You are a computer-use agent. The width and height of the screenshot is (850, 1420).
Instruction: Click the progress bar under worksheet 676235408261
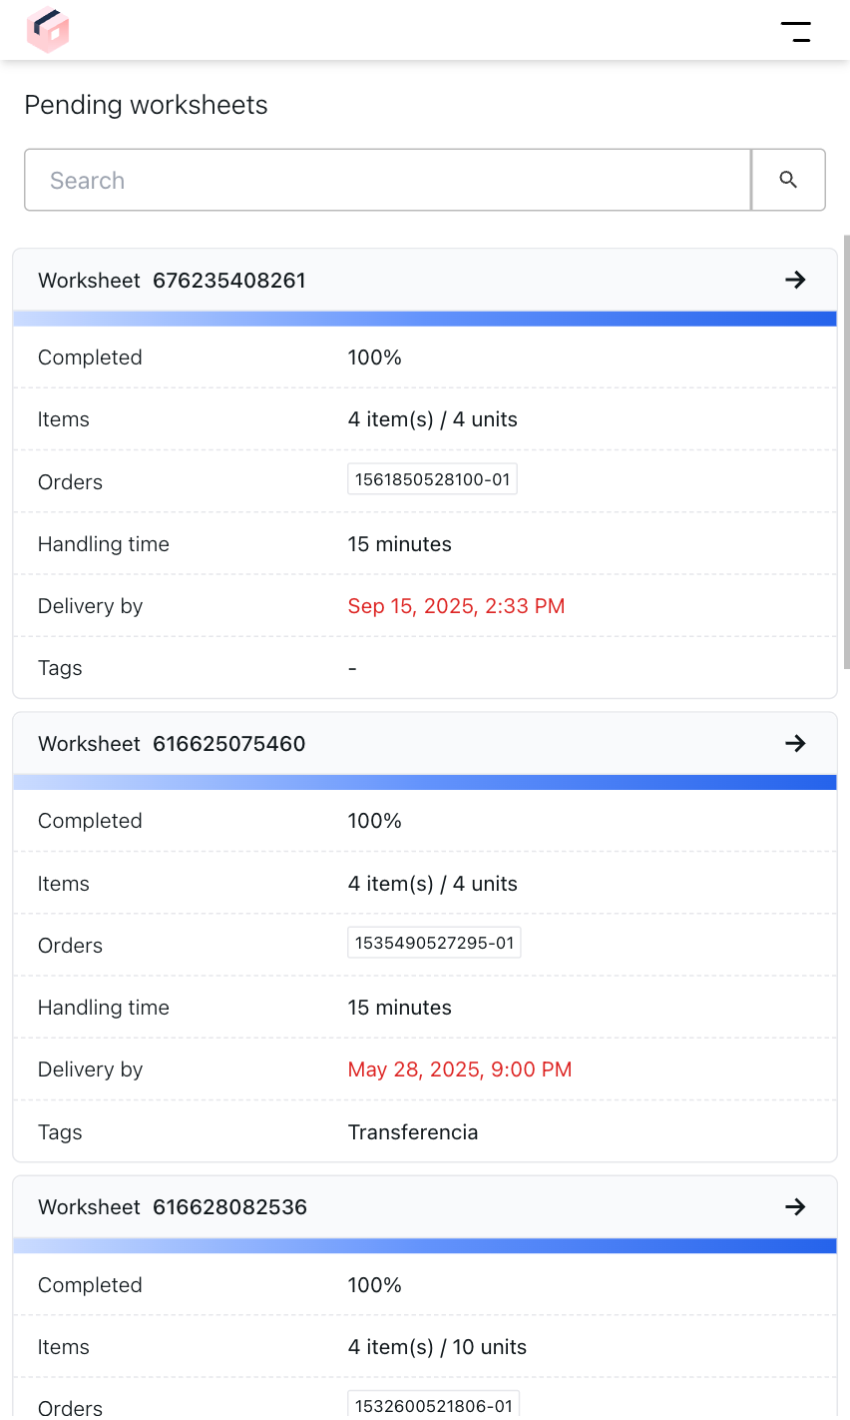pyautogui.click(x=425, y=318)
